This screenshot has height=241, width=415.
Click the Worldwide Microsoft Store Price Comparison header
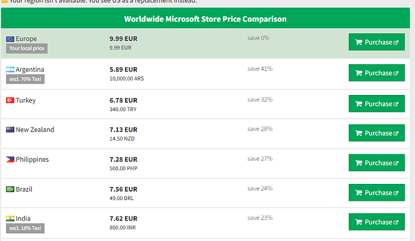207,19
